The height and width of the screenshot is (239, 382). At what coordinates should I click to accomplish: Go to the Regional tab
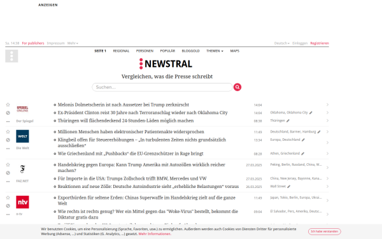121,51
